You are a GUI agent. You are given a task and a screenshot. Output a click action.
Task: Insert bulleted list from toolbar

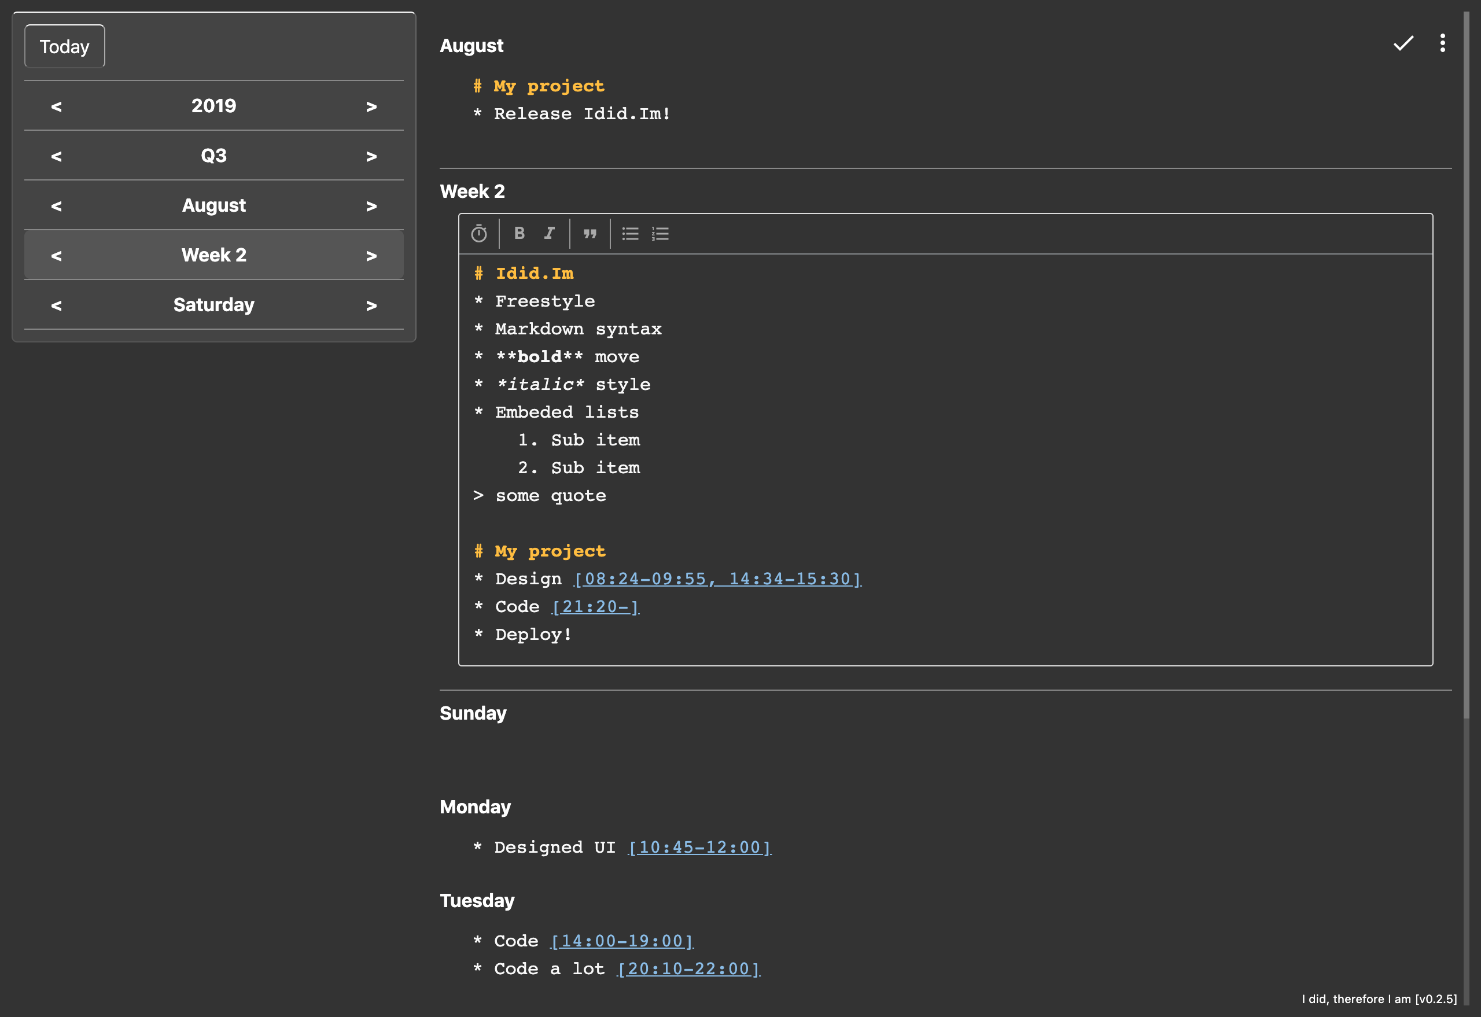click(630, 234)
